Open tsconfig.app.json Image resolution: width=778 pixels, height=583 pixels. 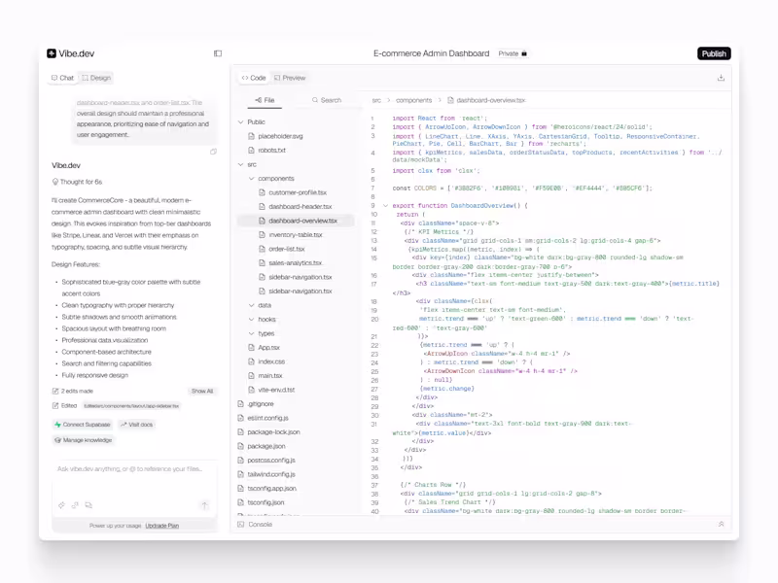(272, 489)
